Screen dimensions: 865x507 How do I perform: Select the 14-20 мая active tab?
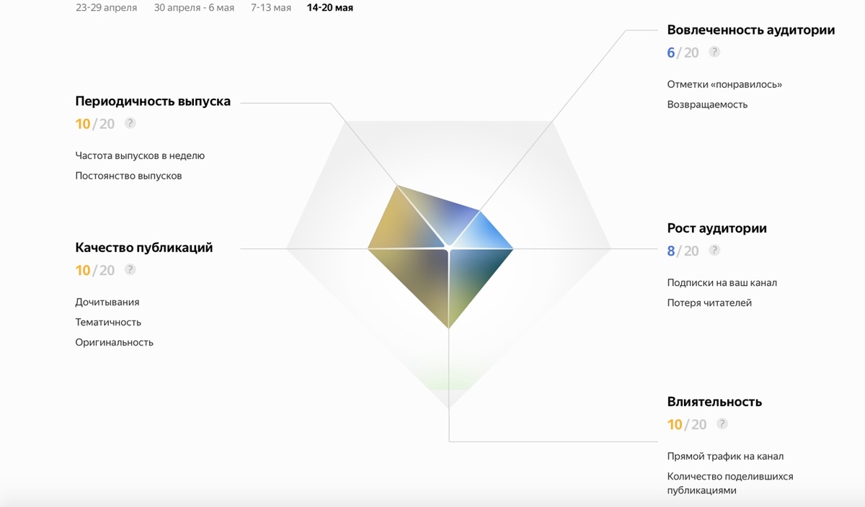[330, 8]
